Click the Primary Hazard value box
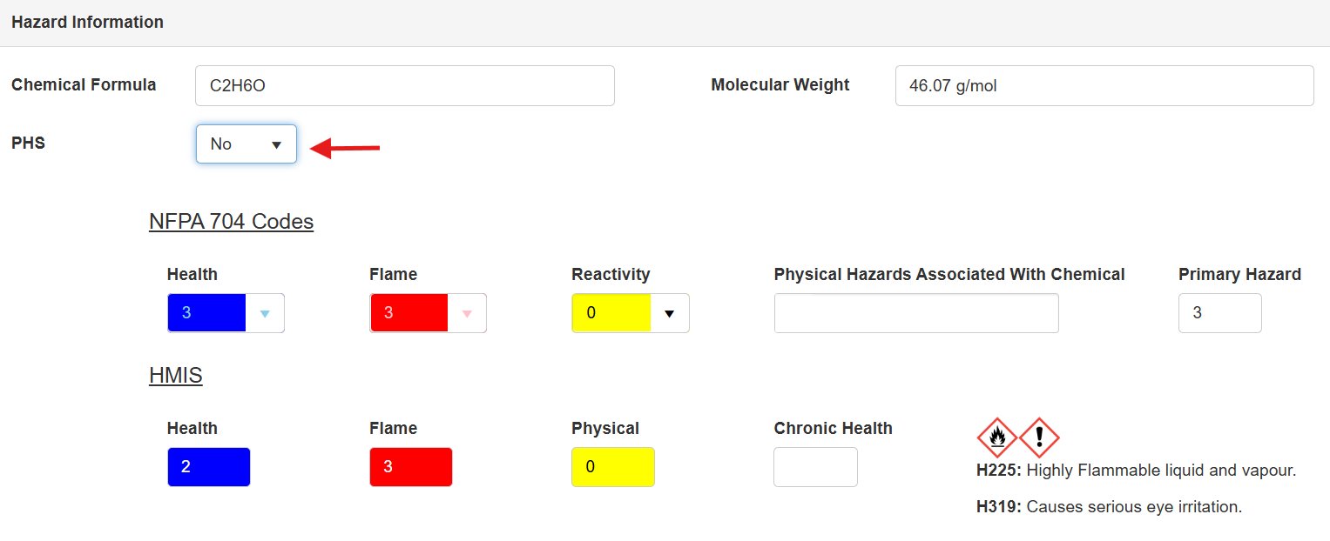 [x=1219, y=312]
